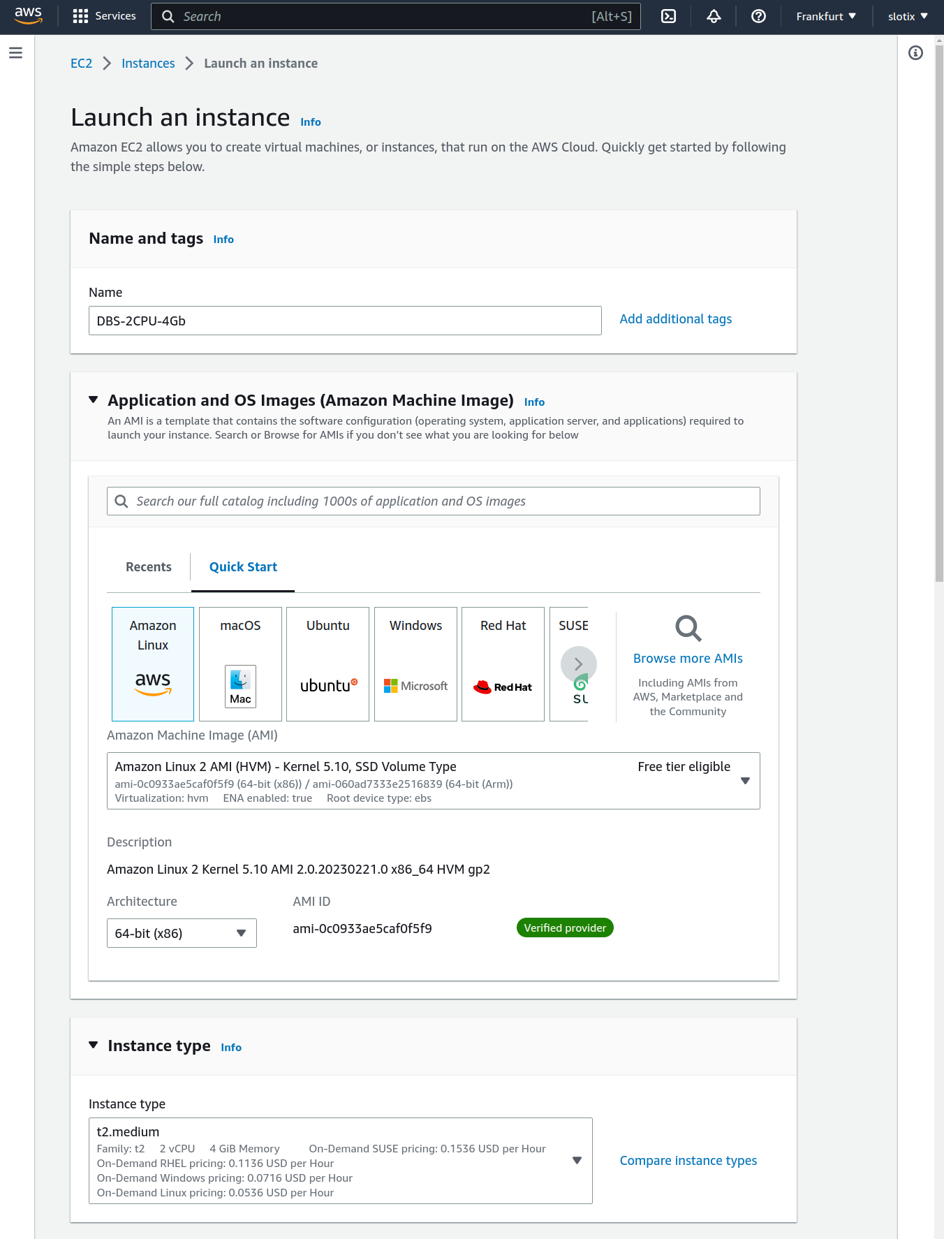
Task: Click the AMI description text line
Action: tap(298, 870)
